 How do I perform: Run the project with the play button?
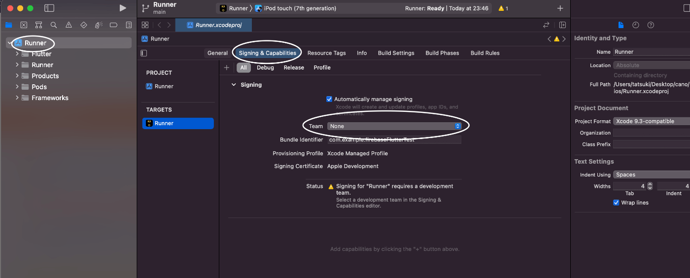123,8
